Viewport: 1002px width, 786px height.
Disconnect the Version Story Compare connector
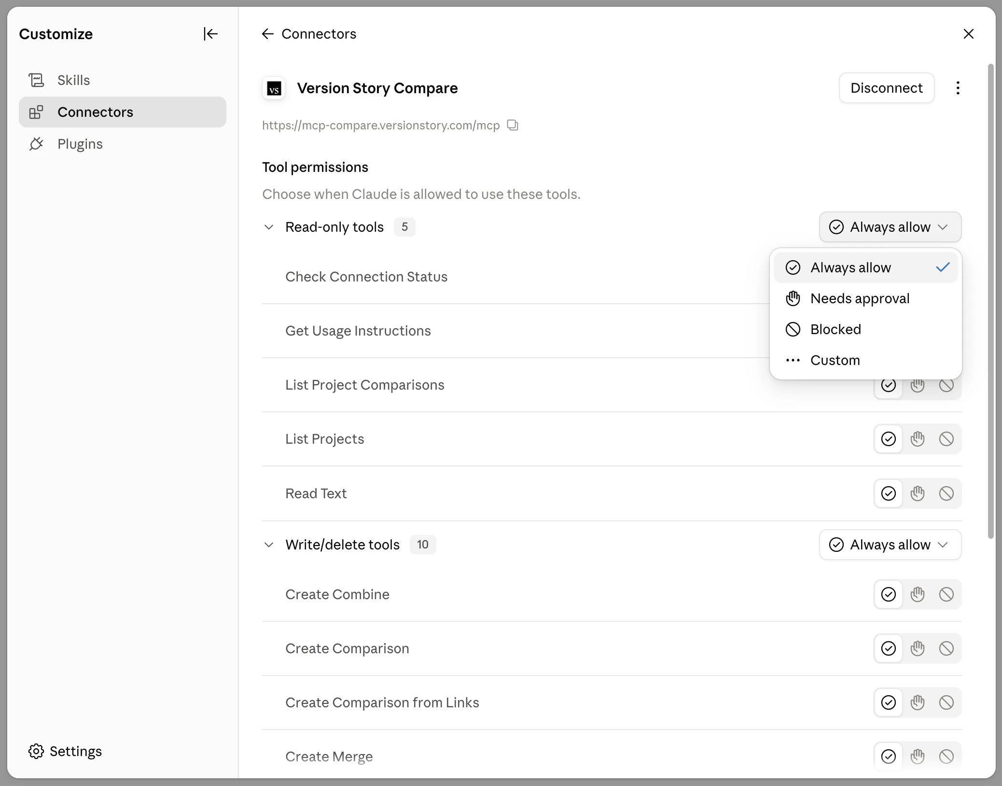coord(887,88)
